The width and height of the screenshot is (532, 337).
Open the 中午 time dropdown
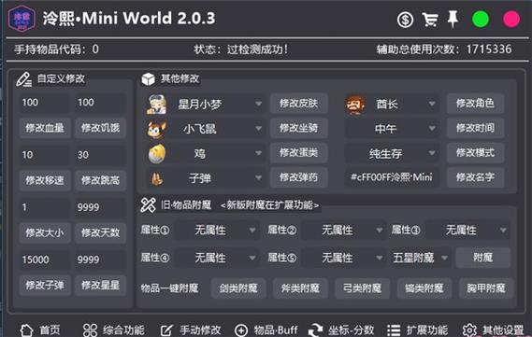[x=391, y=129]
